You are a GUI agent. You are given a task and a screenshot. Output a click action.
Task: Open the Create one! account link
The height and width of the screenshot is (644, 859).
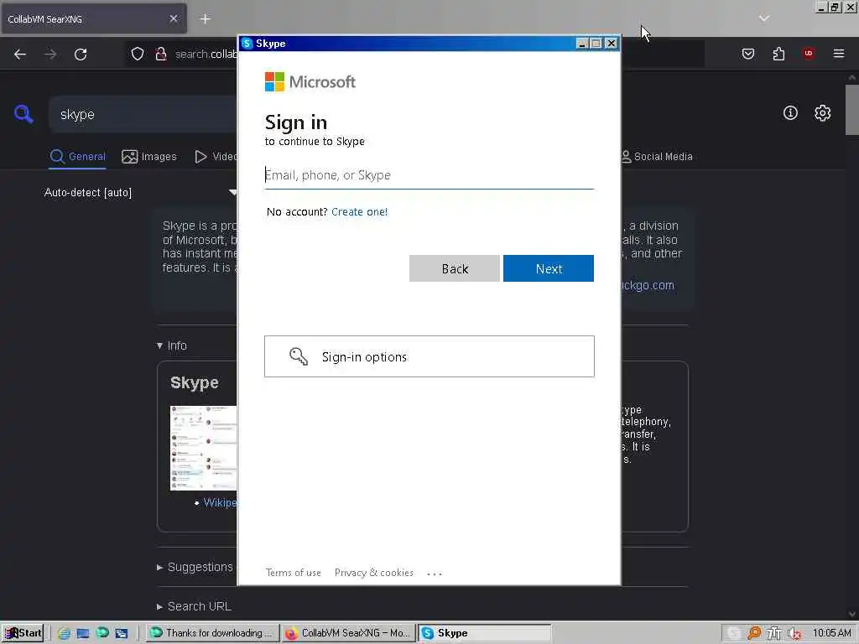[x=359, y=212]
